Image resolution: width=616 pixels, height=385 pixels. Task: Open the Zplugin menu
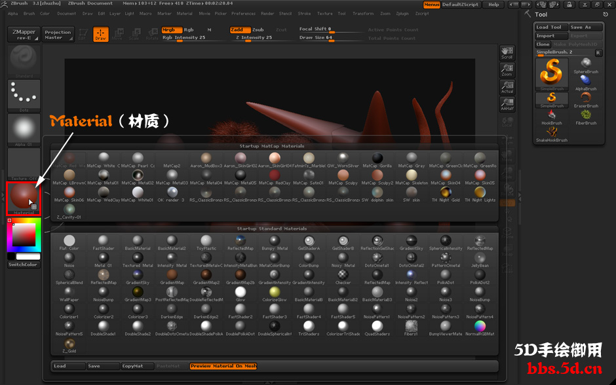(402, 13)
